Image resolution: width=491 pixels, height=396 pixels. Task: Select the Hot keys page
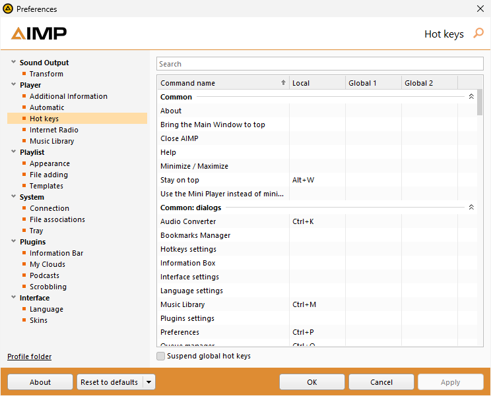click(77, 119)
